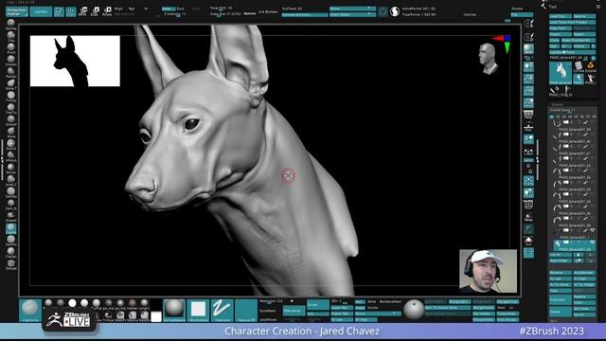Toggle Zadd mode
The width and height of the screenshot is (606, 341).
click(x=168, y=9)
